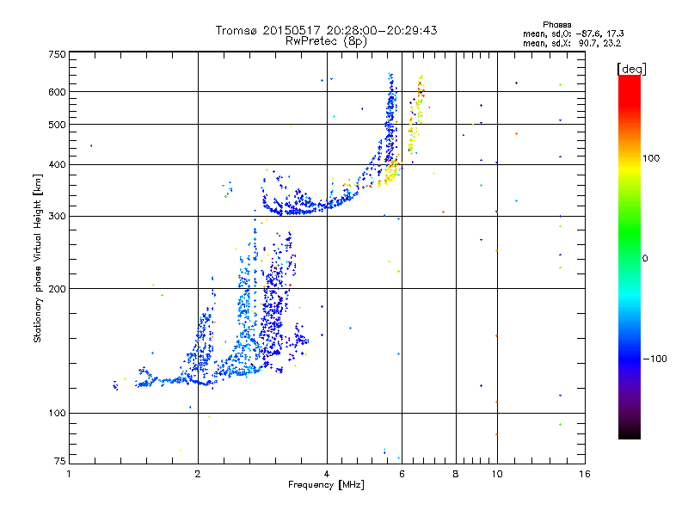Click the y-axis tick label '500'
This screenshot has height=516, width=688.
[x=57, y=125]
